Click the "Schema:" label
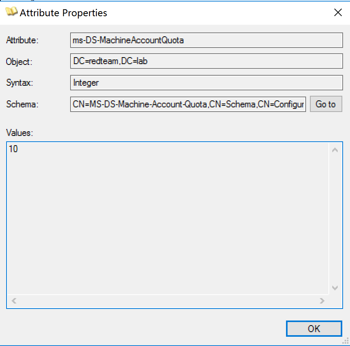This screenshot has width=350, height=346. coord(22,104)
